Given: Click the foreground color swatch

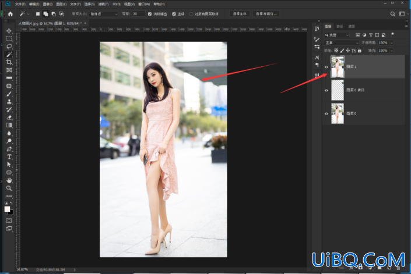Looking at the screenshot, I should tap(7, 209).
